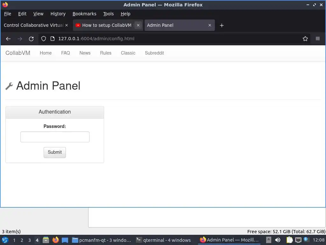Open the volume control in the tray
The width and height of the screenshot is (326, 245).
pos(278,240)
